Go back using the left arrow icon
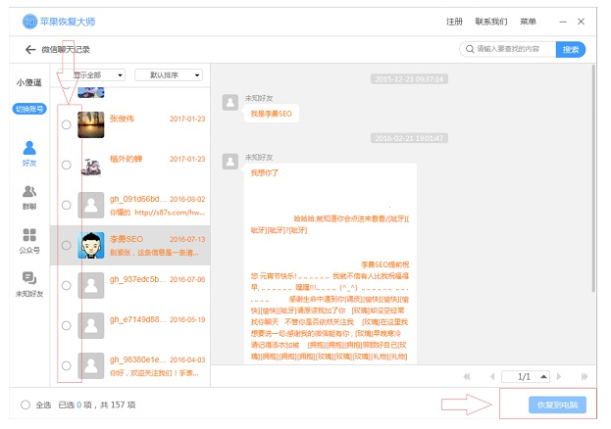Image resolution: width=611 pixels, height=429 pixels. click(x=30, y=49)
